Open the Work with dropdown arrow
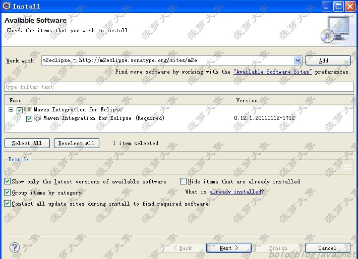This screenshot has width=358, height=259. click(297, 60)
